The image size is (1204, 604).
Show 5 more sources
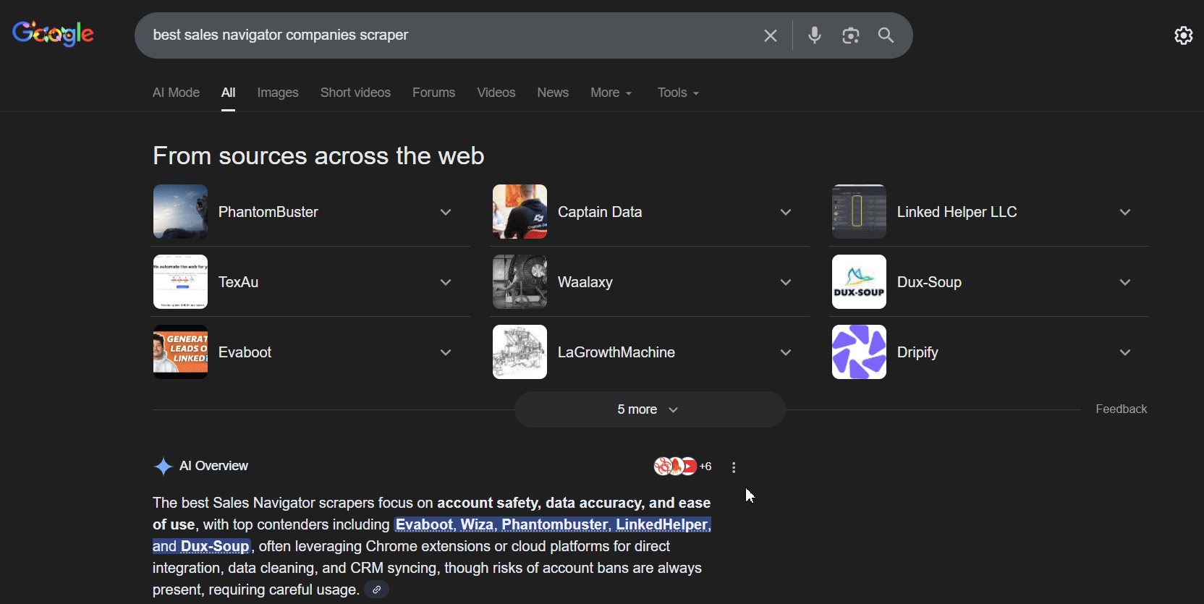[650, 409]
